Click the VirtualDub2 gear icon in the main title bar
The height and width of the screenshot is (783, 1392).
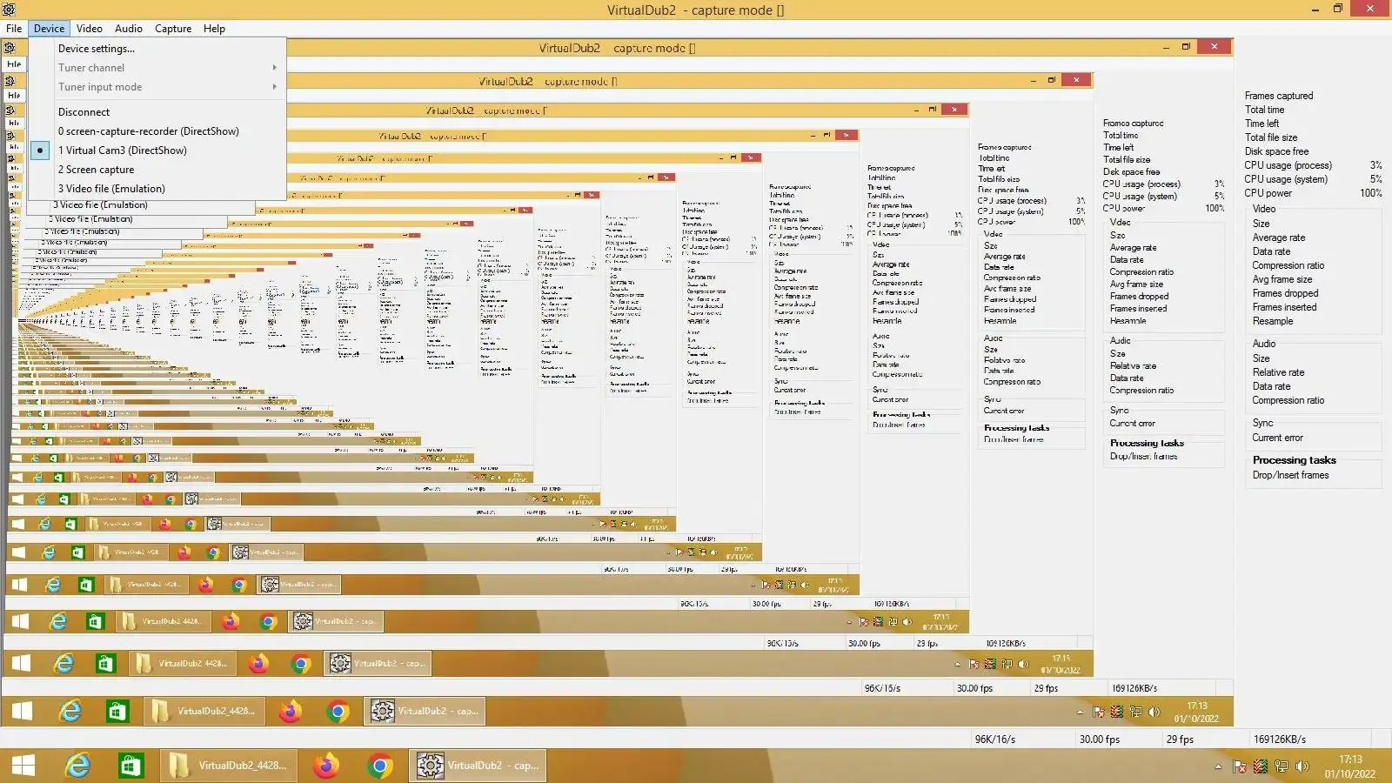(10, 10)
